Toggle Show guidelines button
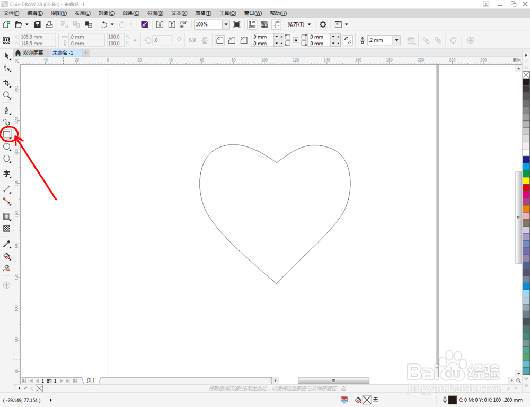The width and height of the screenshot is (530, 407). [x=277, y=24]
